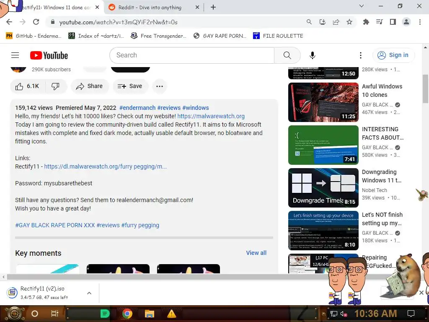The width and height of the screenshot is (429, 322).
Task: Save the video to a playlist
Action: (x=130, y=86)
